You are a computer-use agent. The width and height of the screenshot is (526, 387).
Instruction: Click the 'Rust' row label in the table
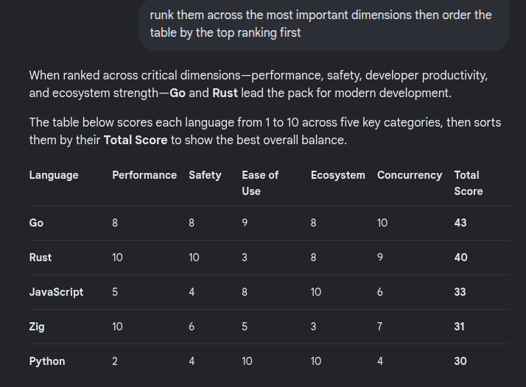(x=41, y=258)
